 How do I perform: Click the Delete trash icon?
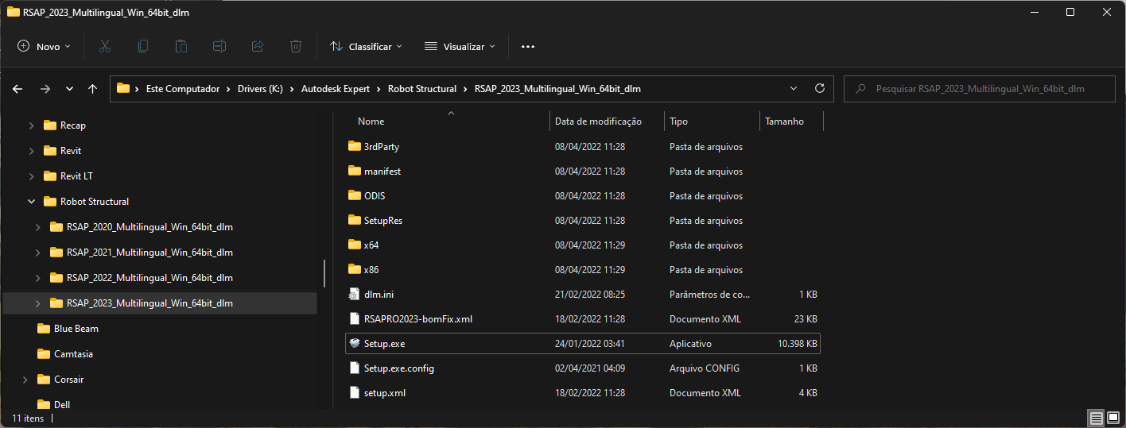[296, 47]
